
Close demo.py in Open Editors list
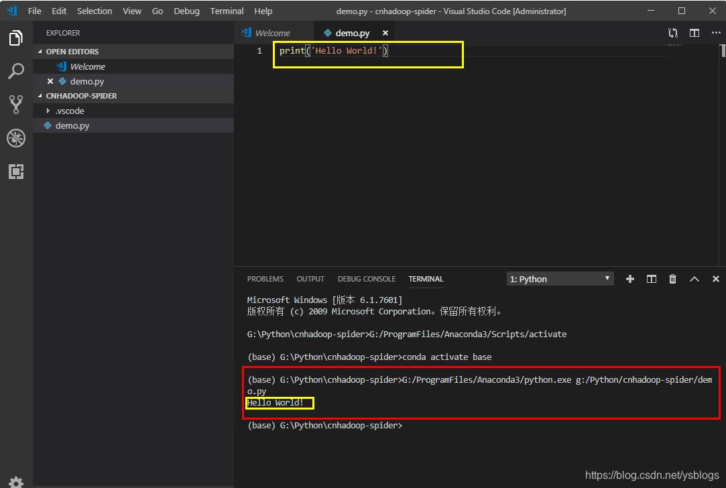[50, 81]
